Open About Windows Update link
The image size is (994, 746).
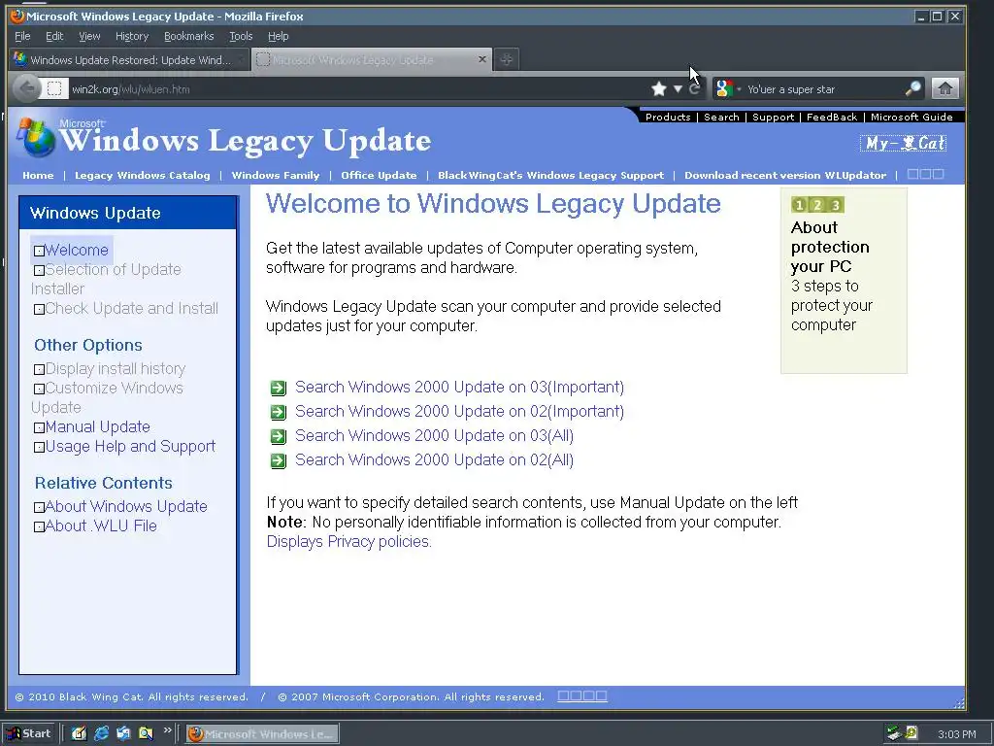pyautogui.click(x=126, y=506)
